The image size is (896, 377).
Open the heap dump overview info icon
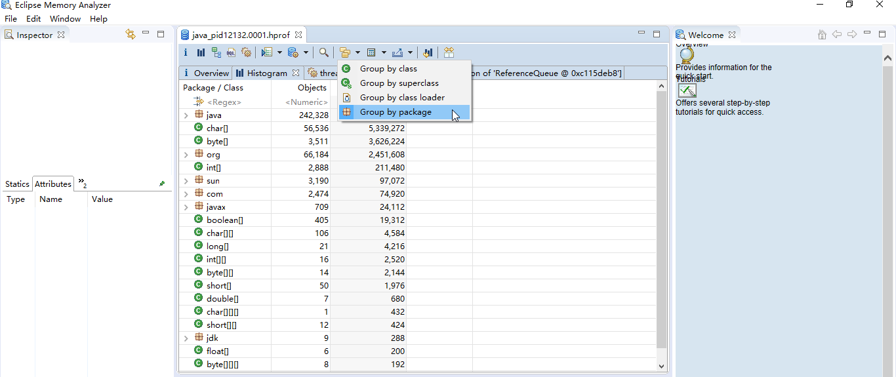[x=186, y=52]
